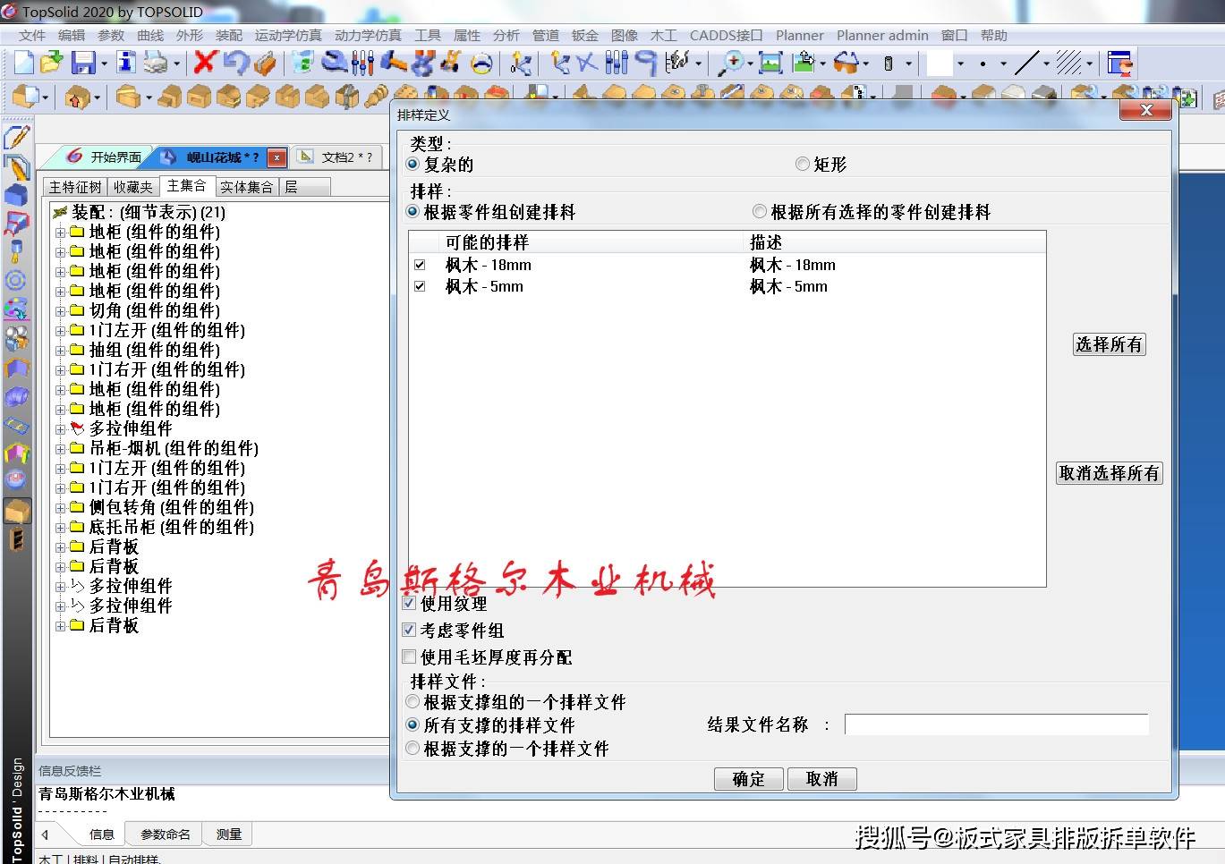The height and width of the screenshot is (864, 1225).
Task: Click the 选择所有 button
Action: 1109,344
